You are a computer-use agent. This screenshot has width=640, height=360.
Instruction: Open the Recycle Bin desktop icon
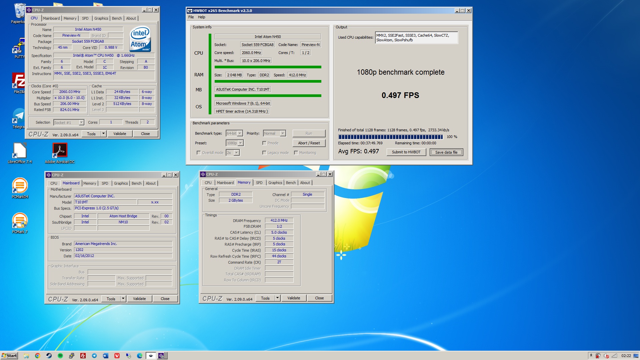click(x=18, y=13)
